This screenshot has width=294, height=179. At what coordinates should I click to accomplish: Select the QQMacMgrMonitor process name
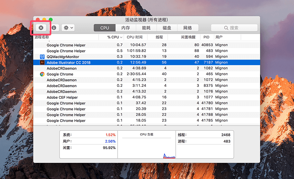click(63, 57)
